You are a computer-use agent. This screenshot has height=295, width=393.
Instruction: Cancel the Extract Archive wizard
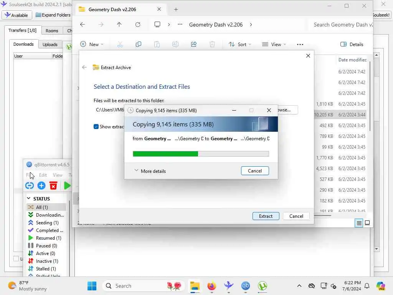click(296, 216)
